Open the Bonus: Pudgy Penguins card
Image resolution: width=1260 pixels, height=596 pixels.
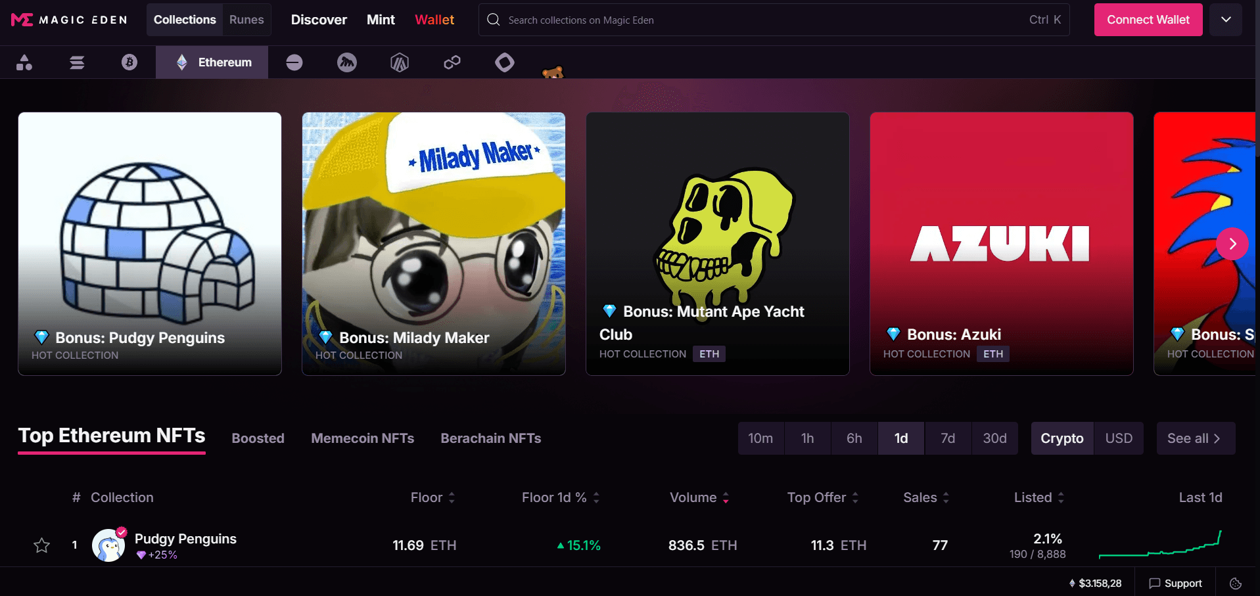[x=150, y=244]
